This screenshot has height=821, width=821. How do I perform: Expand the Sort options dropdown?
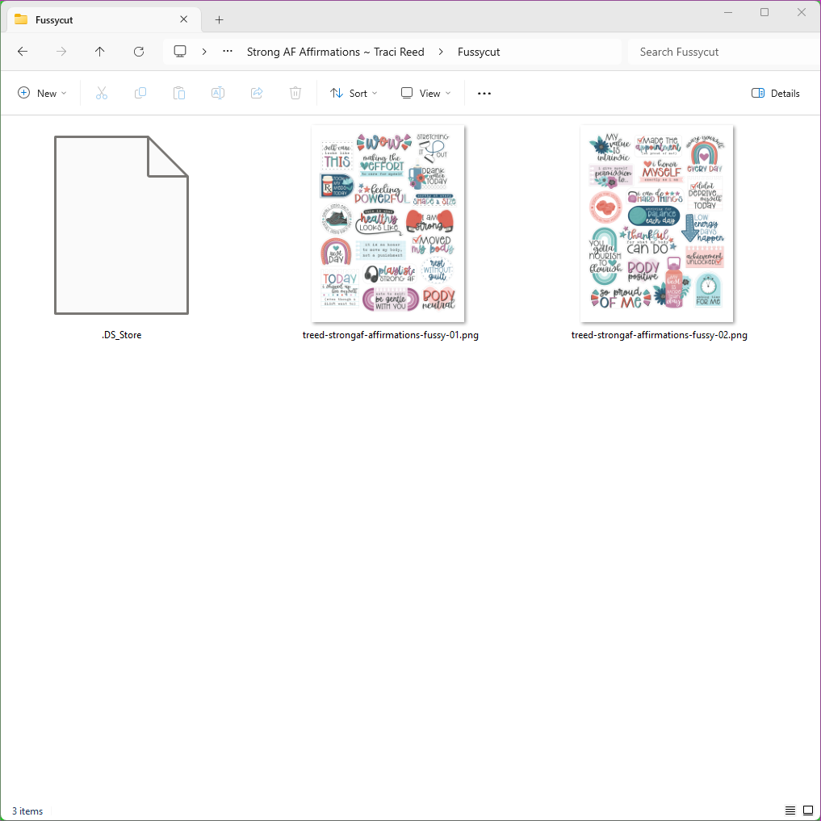pos(354,94)
